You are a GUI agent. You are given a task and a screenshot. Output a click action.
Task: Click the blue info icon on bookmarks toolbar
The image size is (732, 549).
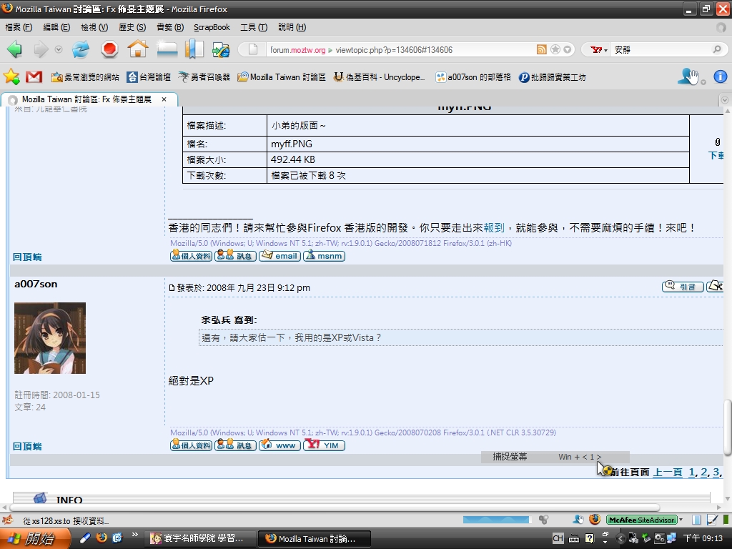tap(720, 76)
